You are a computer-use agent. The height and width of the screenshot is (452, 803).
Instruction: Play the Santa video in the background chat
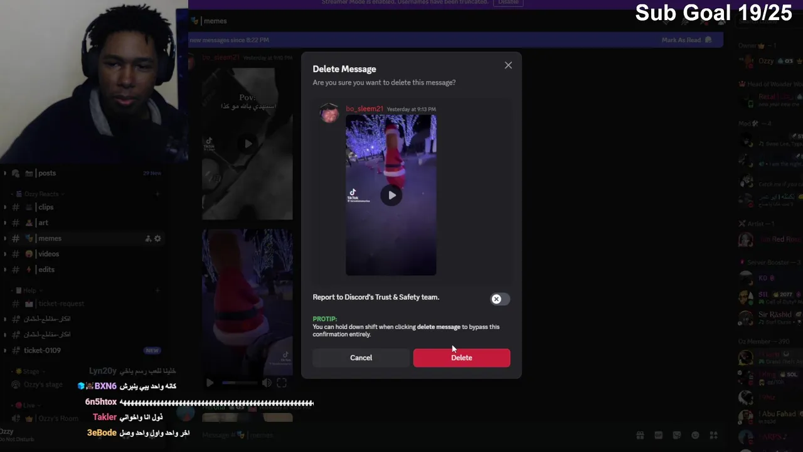click(x=210, y=382)
